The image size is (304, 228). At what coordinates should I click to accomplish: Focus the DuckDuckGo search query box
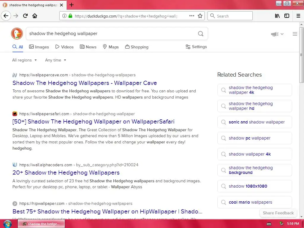tap(112, 34)
